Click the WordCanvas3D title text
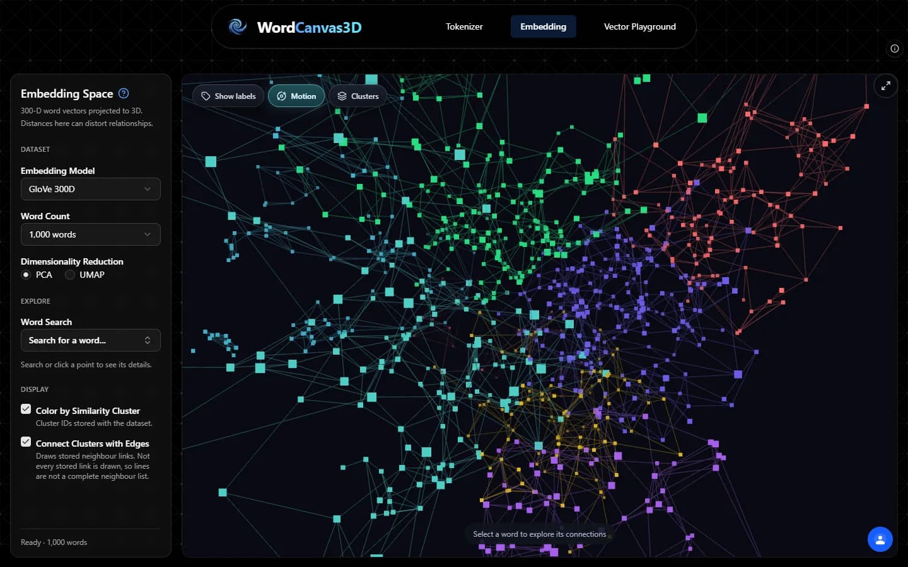 tap(310, 27)
